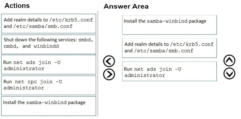This screenshot has width=241, height=119.
Task: Click the vertical divider between Actions and Answer Area
Action: point(98,64)
